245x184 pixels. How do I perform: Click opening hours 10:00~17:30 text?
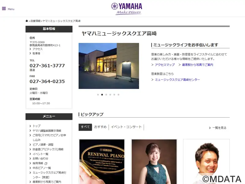(41, 103)
